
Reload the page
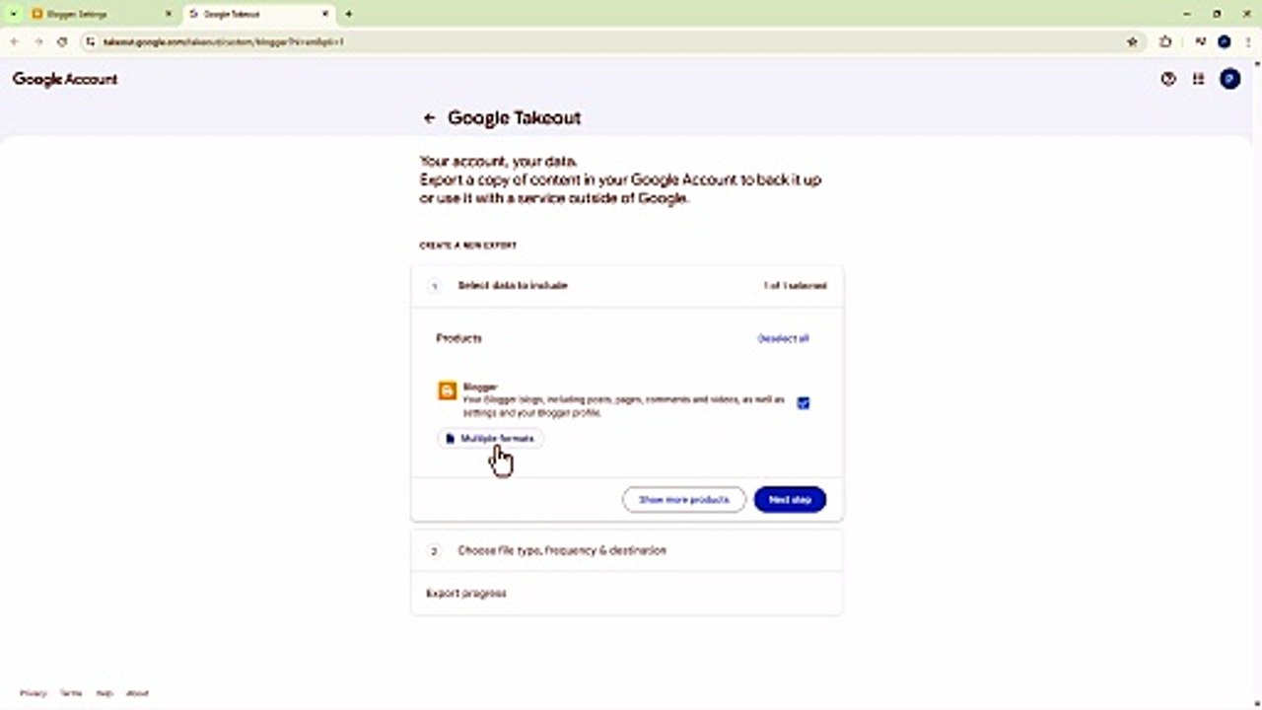pos(62,42)
